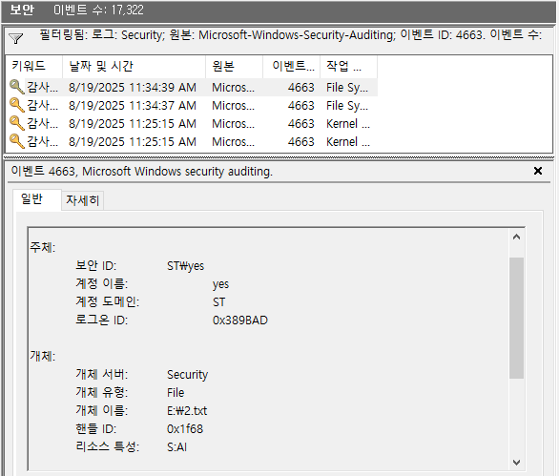Open the 자세히 tab
559x476 pixels.
pyautogui.click(x=82, y=200)
